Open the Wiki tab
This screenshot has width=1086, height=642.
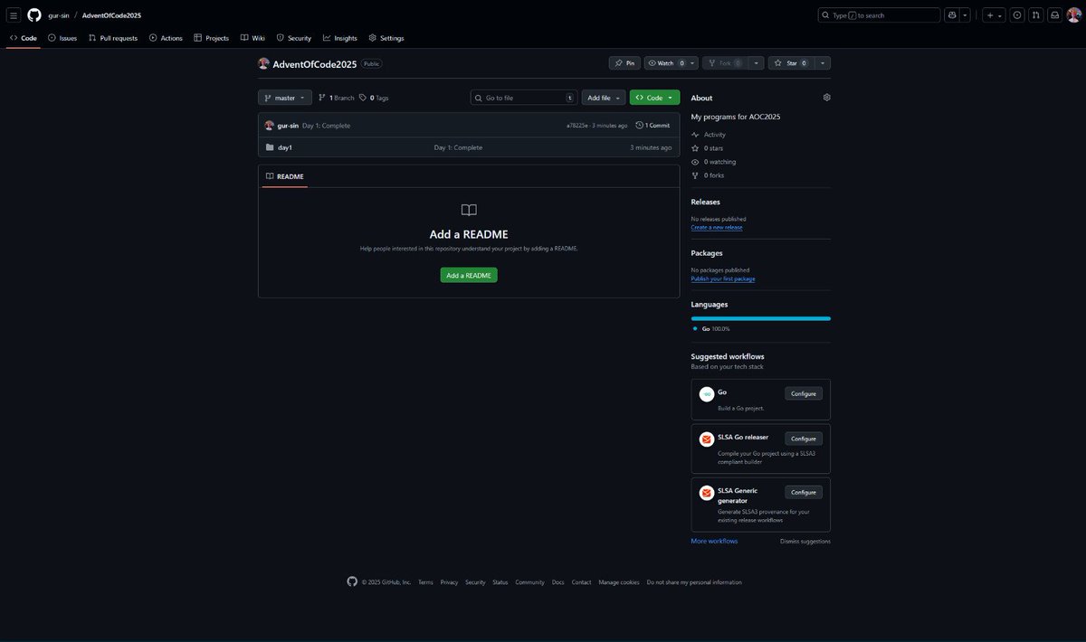pos(252,38)
